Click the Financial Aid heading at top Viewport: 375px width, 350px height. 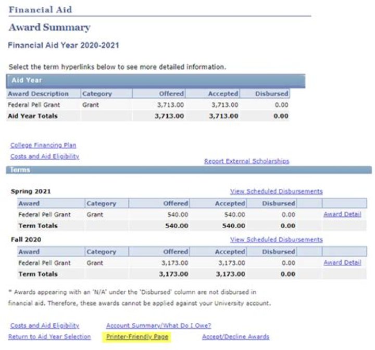pyautogui.click(x=41, y=10)
